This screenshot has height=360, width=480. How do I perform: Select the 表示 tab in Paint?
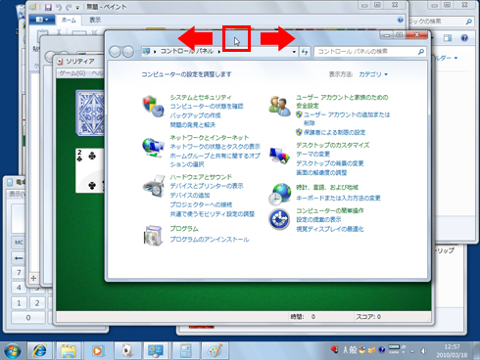tap(95, 21)
